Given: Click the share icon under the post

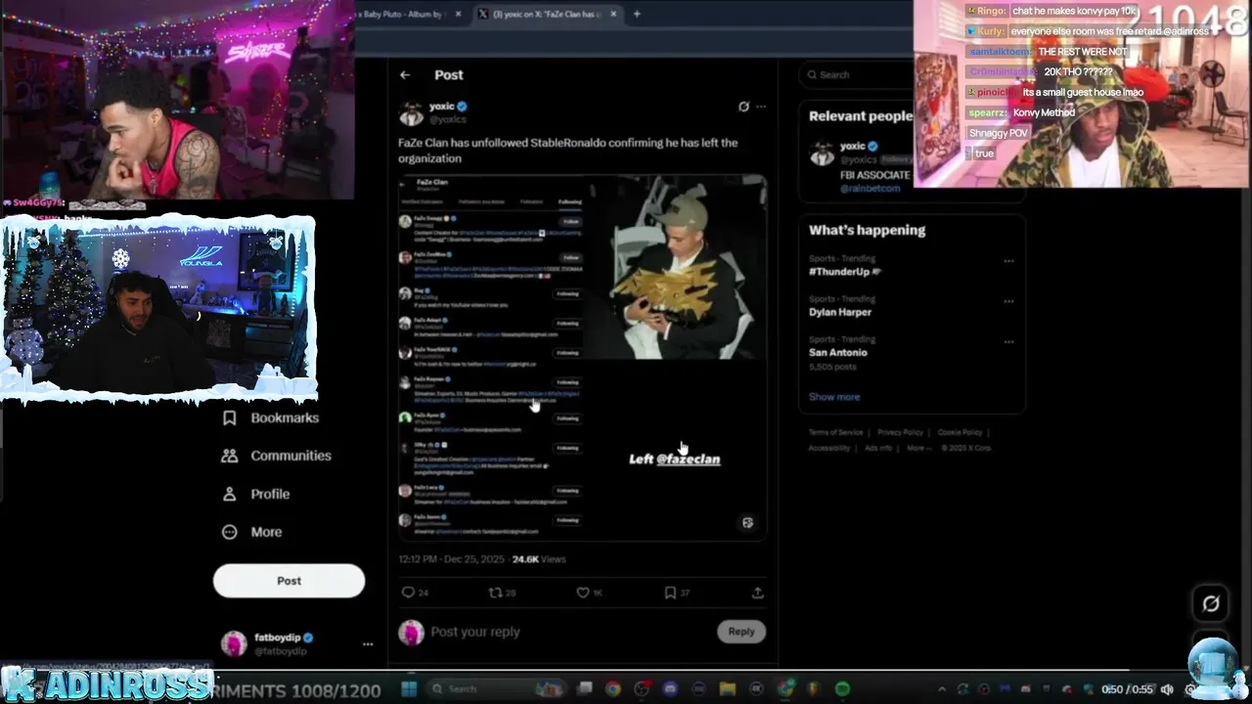Looking at the screenshot, I should (757, 593).
